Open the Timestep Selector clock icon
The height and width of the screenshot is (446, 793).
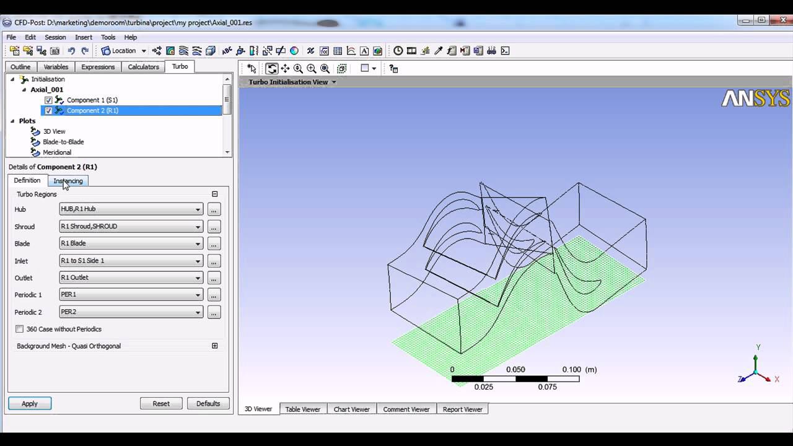pyautogui.click(x=398, y=51)
